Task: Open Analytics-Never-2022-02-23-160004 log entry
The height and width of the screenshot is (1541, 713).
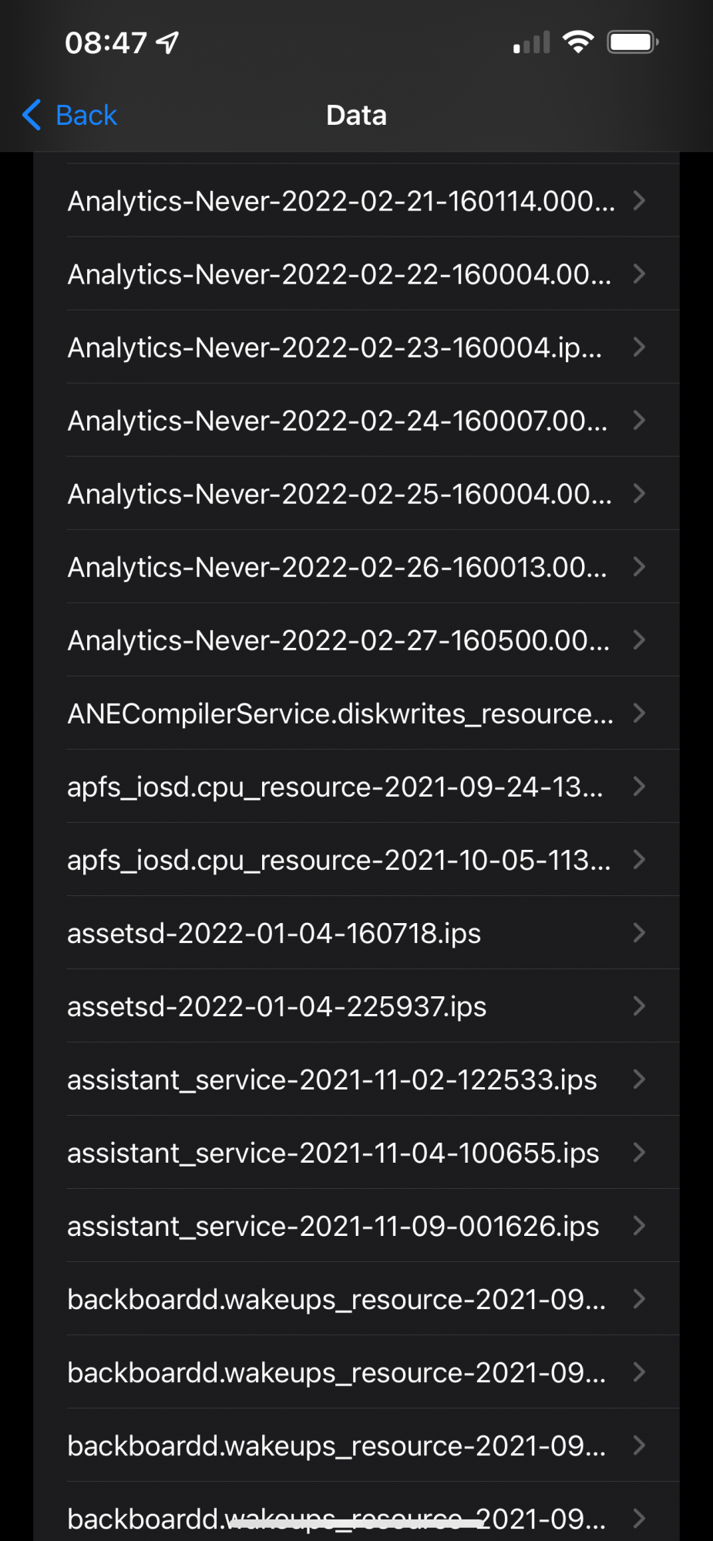Action: click(335, 347)
